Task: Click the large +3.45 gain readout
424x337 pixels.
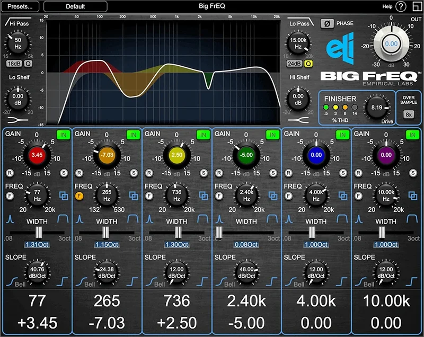Action: click(37, 323)
